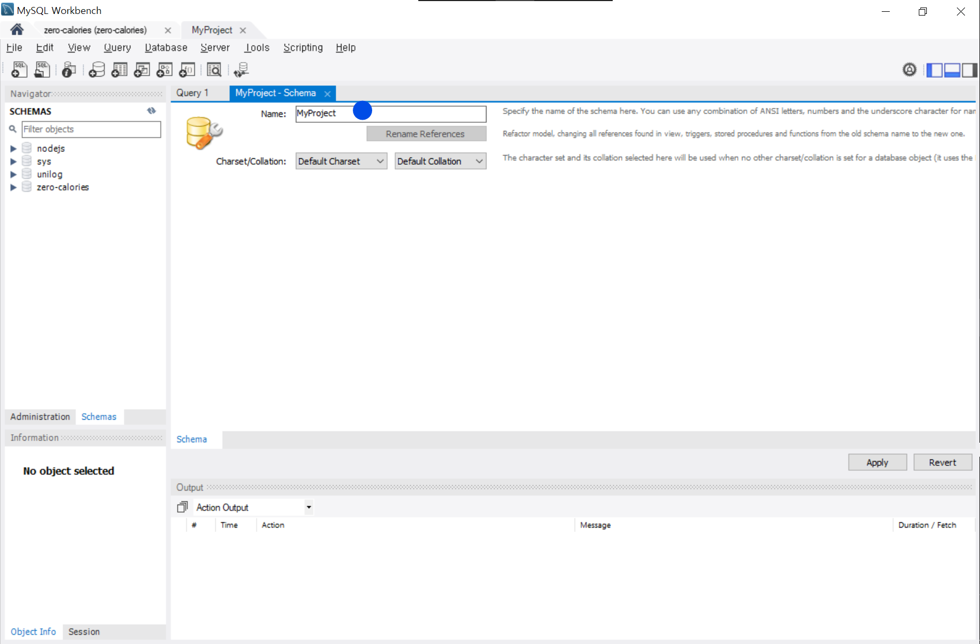Open the Database menu
The image size is (980, 644).
(x=166, y=47)
